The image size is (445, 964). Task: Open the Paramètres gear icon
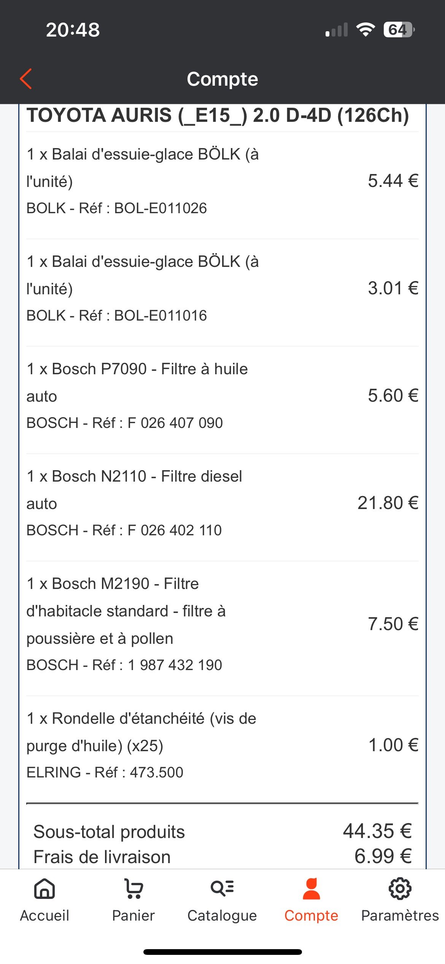[x=400, y=889]
